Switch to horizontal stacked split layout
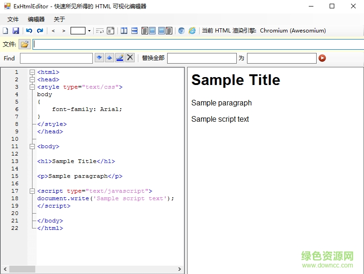The image size is (364, 274). point(134,31)
